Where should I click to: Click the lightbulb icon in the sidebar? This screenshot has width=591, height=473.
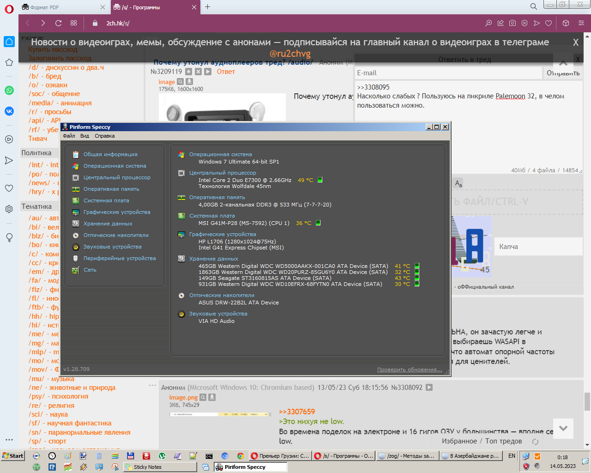point(9,237)
